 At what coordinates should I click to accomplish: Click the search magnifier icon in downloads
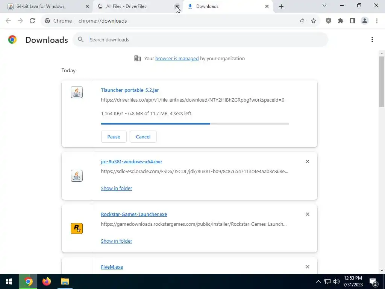[x=80, y=39]
